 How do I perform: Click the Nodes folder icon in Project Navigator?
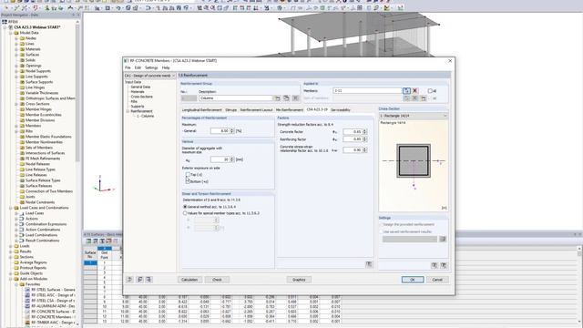coord(22,38)
